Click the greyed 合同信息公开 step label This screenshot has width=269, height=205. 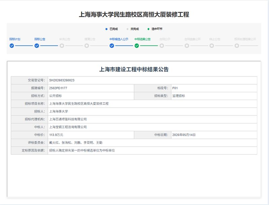[192, 39]
